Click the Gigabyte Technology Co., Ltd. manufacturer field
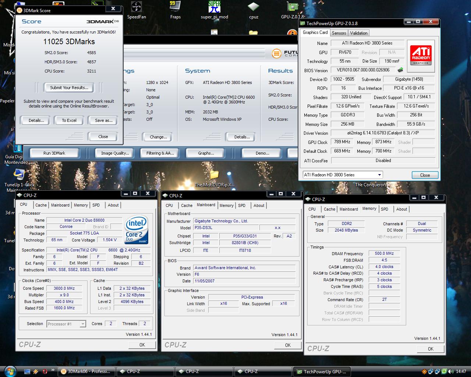 coord(244,221)
